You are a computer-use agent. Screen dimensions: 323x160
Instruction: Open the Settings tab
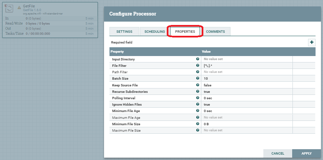coord(124,31)
